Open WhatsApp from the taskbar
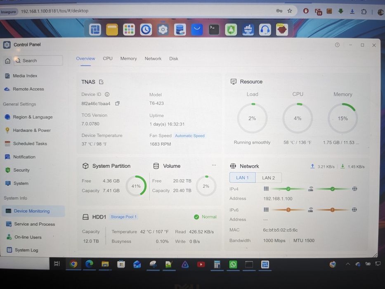The image size is (385, 289). (233, 264)
